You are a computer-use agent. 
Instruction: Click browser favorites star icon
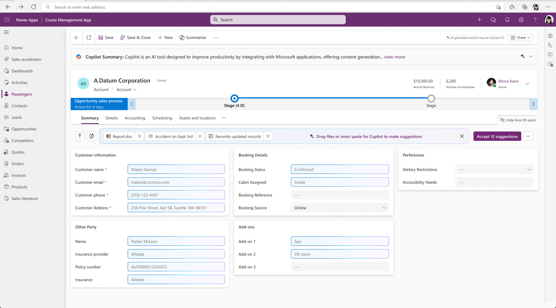512,7
